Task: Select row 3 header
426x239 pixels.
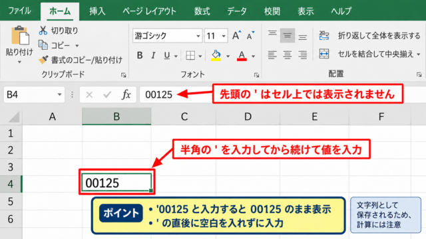Action: point(11,167)
